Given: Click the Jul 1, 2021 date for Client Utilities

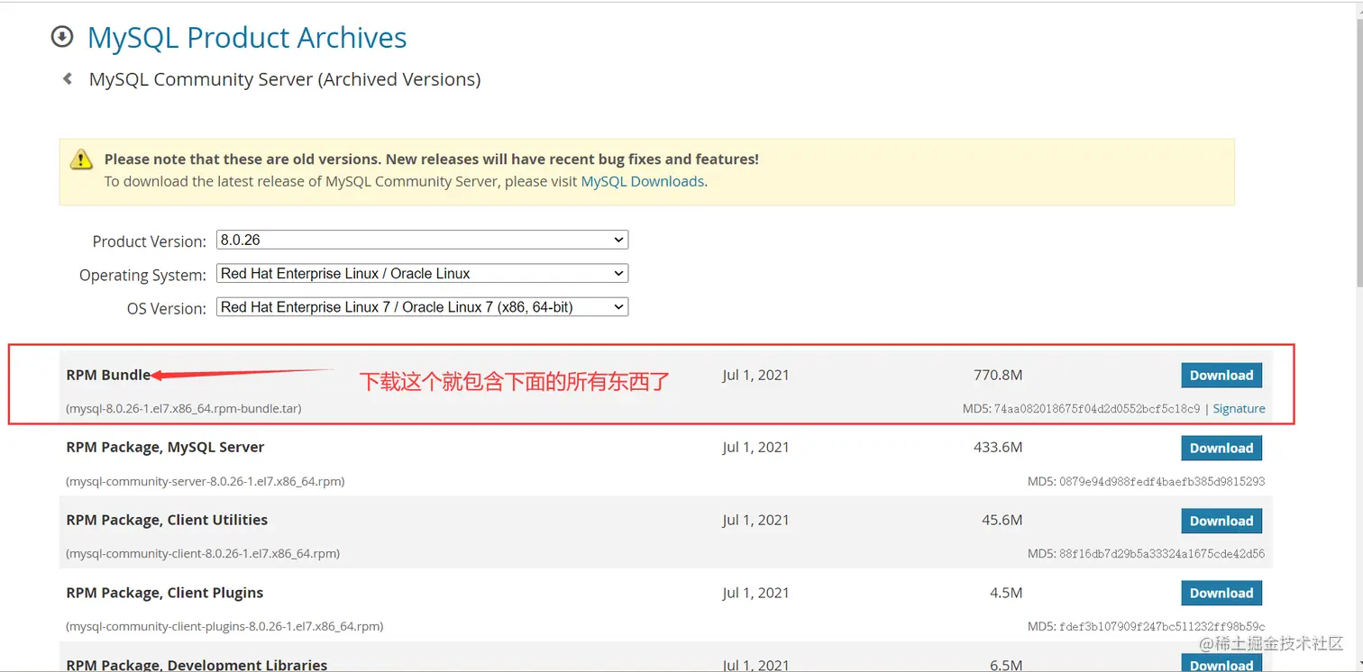Looking at the screenshot, I should coord(755,520).
